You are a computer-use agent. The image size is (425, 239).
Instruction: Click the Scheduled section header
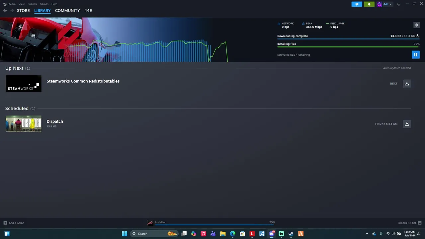pyautogui.click(x=20, y=109)
